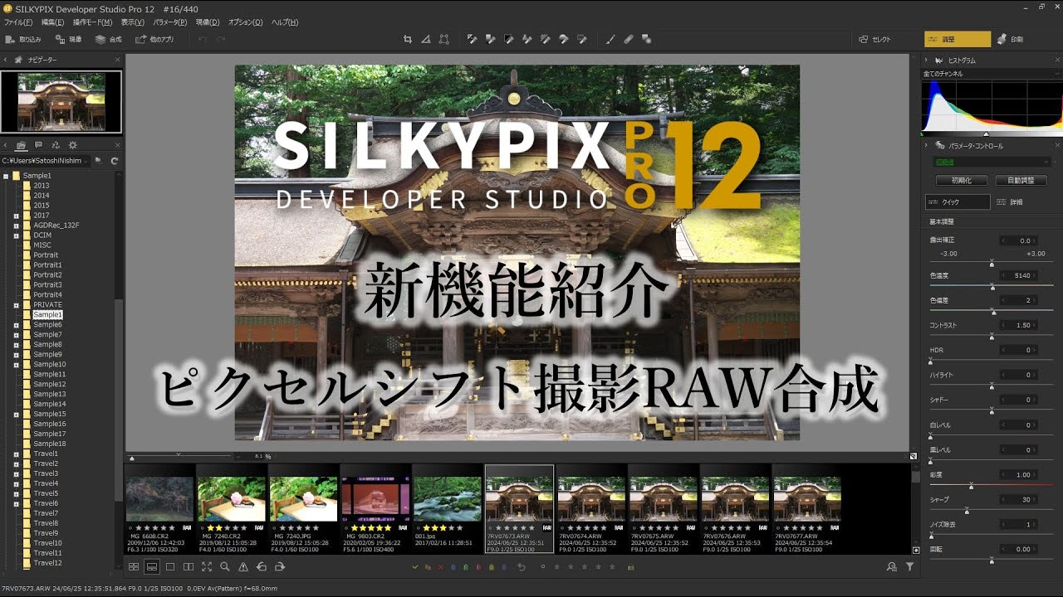Switch to the 調整 tab
This screenshot has height=597, width=1063.
tap(958, 39)
